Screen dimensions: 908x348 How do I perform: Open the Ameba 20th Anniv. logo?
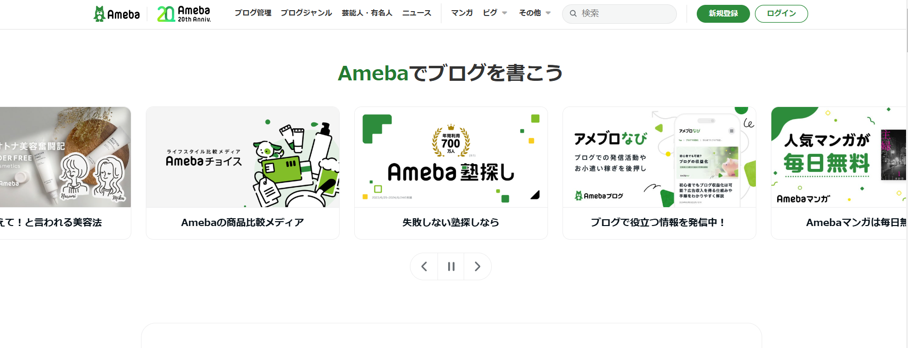pyautogui.click(x=184, y=14)
